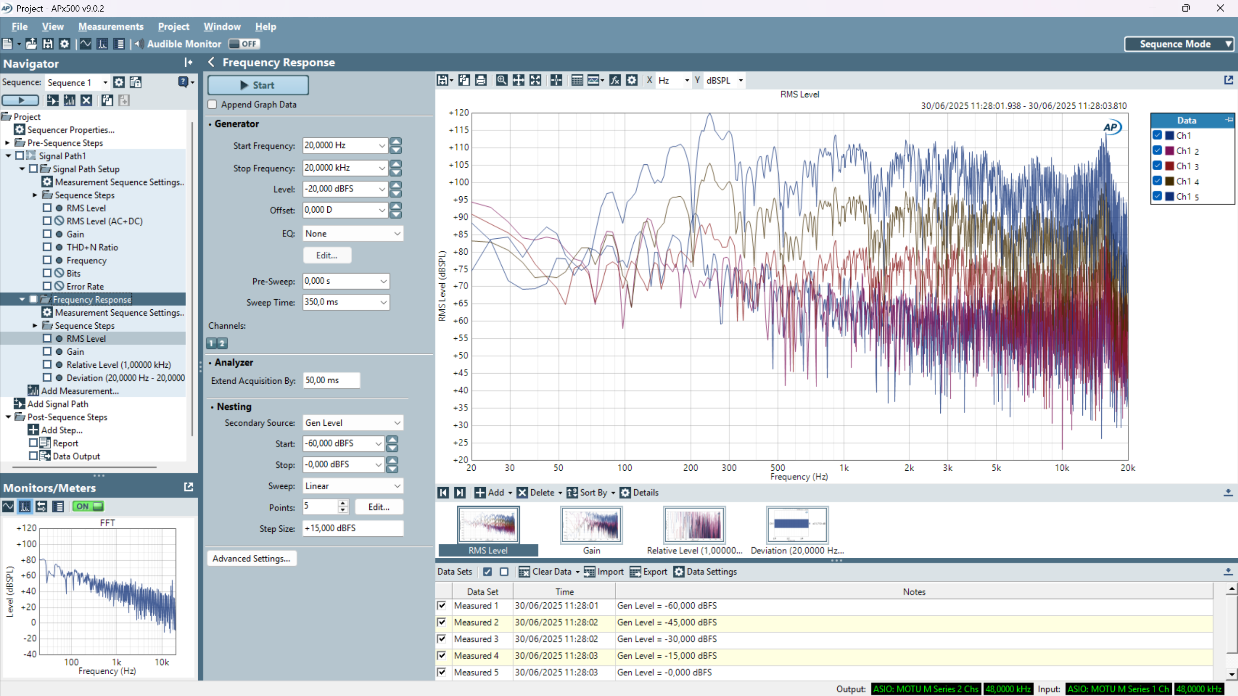Toggle Audible Monitor switch
Viewport: 1238px width, 696px height.
point(244,44)
